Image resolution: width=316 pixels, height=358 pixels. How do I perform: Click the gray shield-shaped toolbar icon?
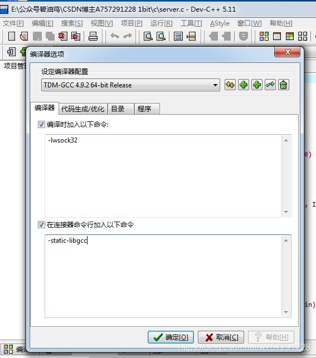tap(244, 36)
